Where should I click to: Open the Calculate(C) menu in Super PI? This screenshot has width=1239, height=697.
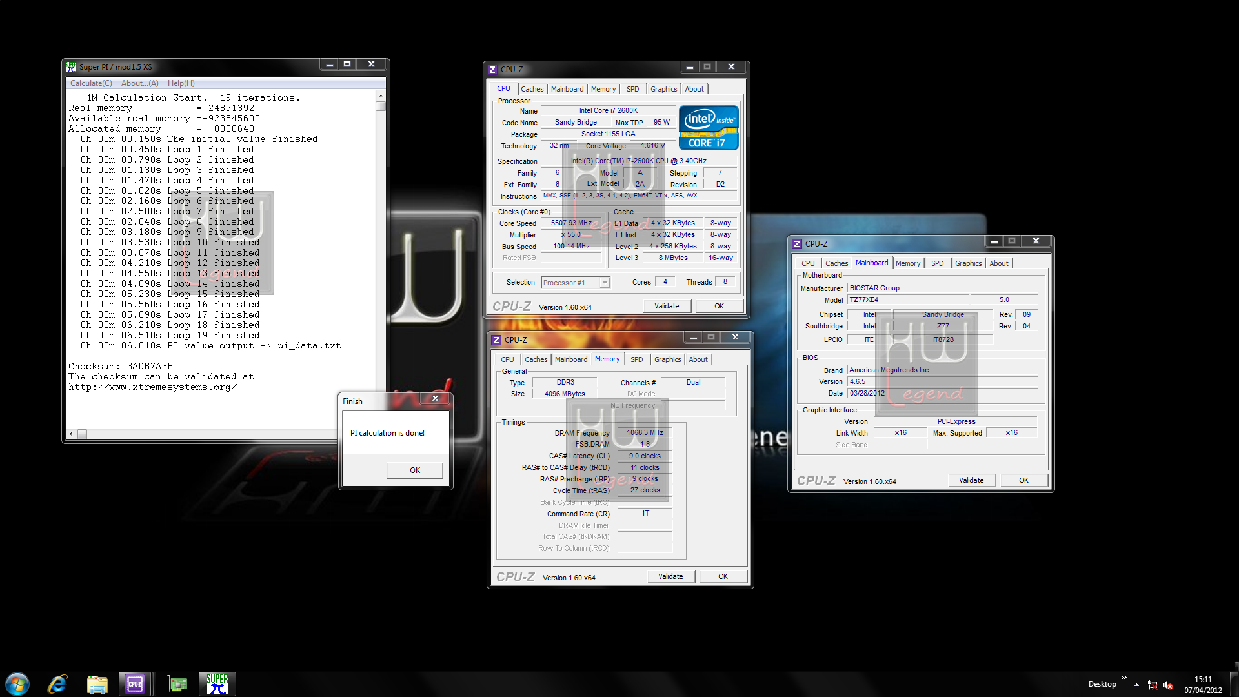pyautogui.click(x=91, y=83)
